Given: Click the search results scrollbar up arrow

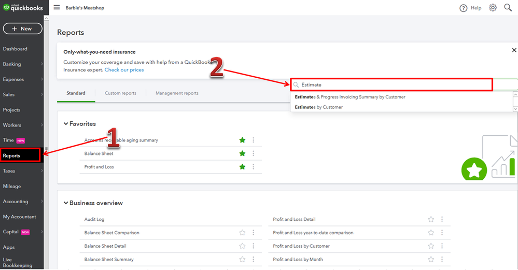Looking at the screenshot, I should [x=515, y=94].
